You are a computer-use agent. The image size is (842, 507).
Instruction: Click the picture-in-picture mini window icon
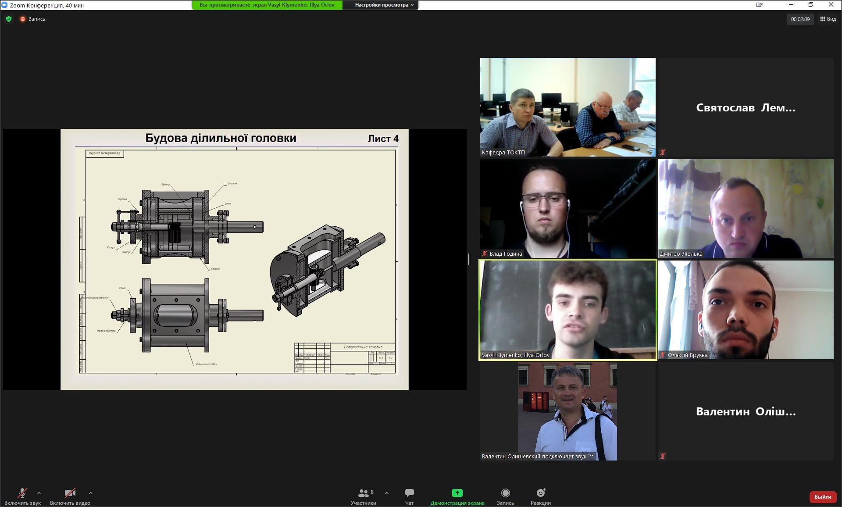click(x=760, y=5)
